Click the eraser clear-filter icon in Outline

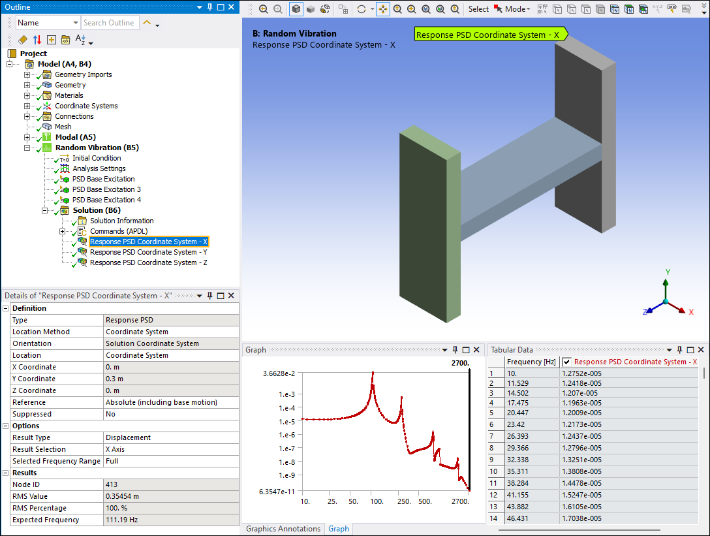click(x=23, y=40)
